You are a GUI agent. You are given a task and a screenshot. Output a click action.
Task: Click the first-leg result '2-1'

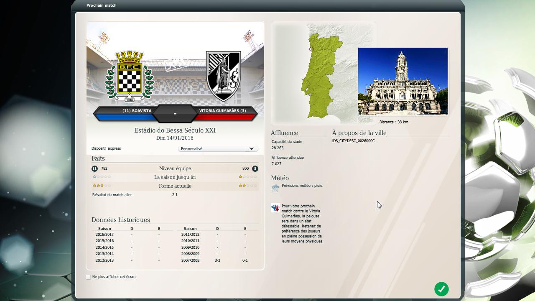[175, 195]
